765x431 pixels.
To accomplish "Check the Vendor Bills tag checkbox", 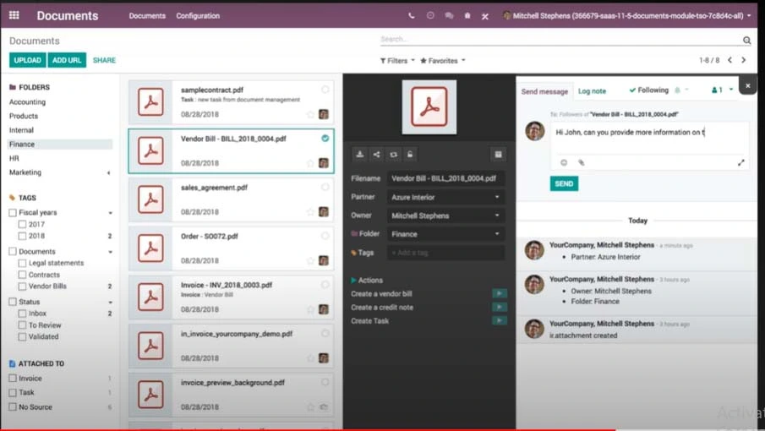I will pos(23,286).
